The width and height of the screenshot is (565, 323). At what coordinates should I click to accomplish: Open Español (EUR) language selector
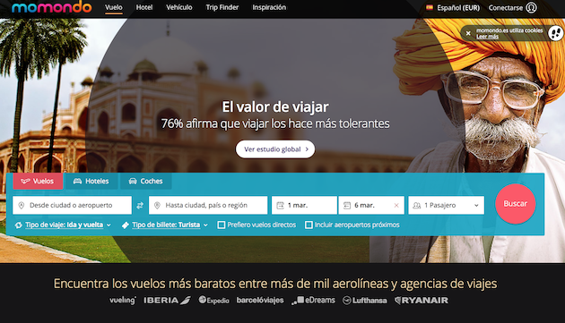tap(453, 7)
